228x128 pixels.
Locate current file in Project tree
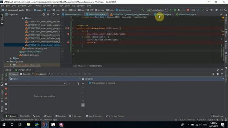(x=43, y=14)
